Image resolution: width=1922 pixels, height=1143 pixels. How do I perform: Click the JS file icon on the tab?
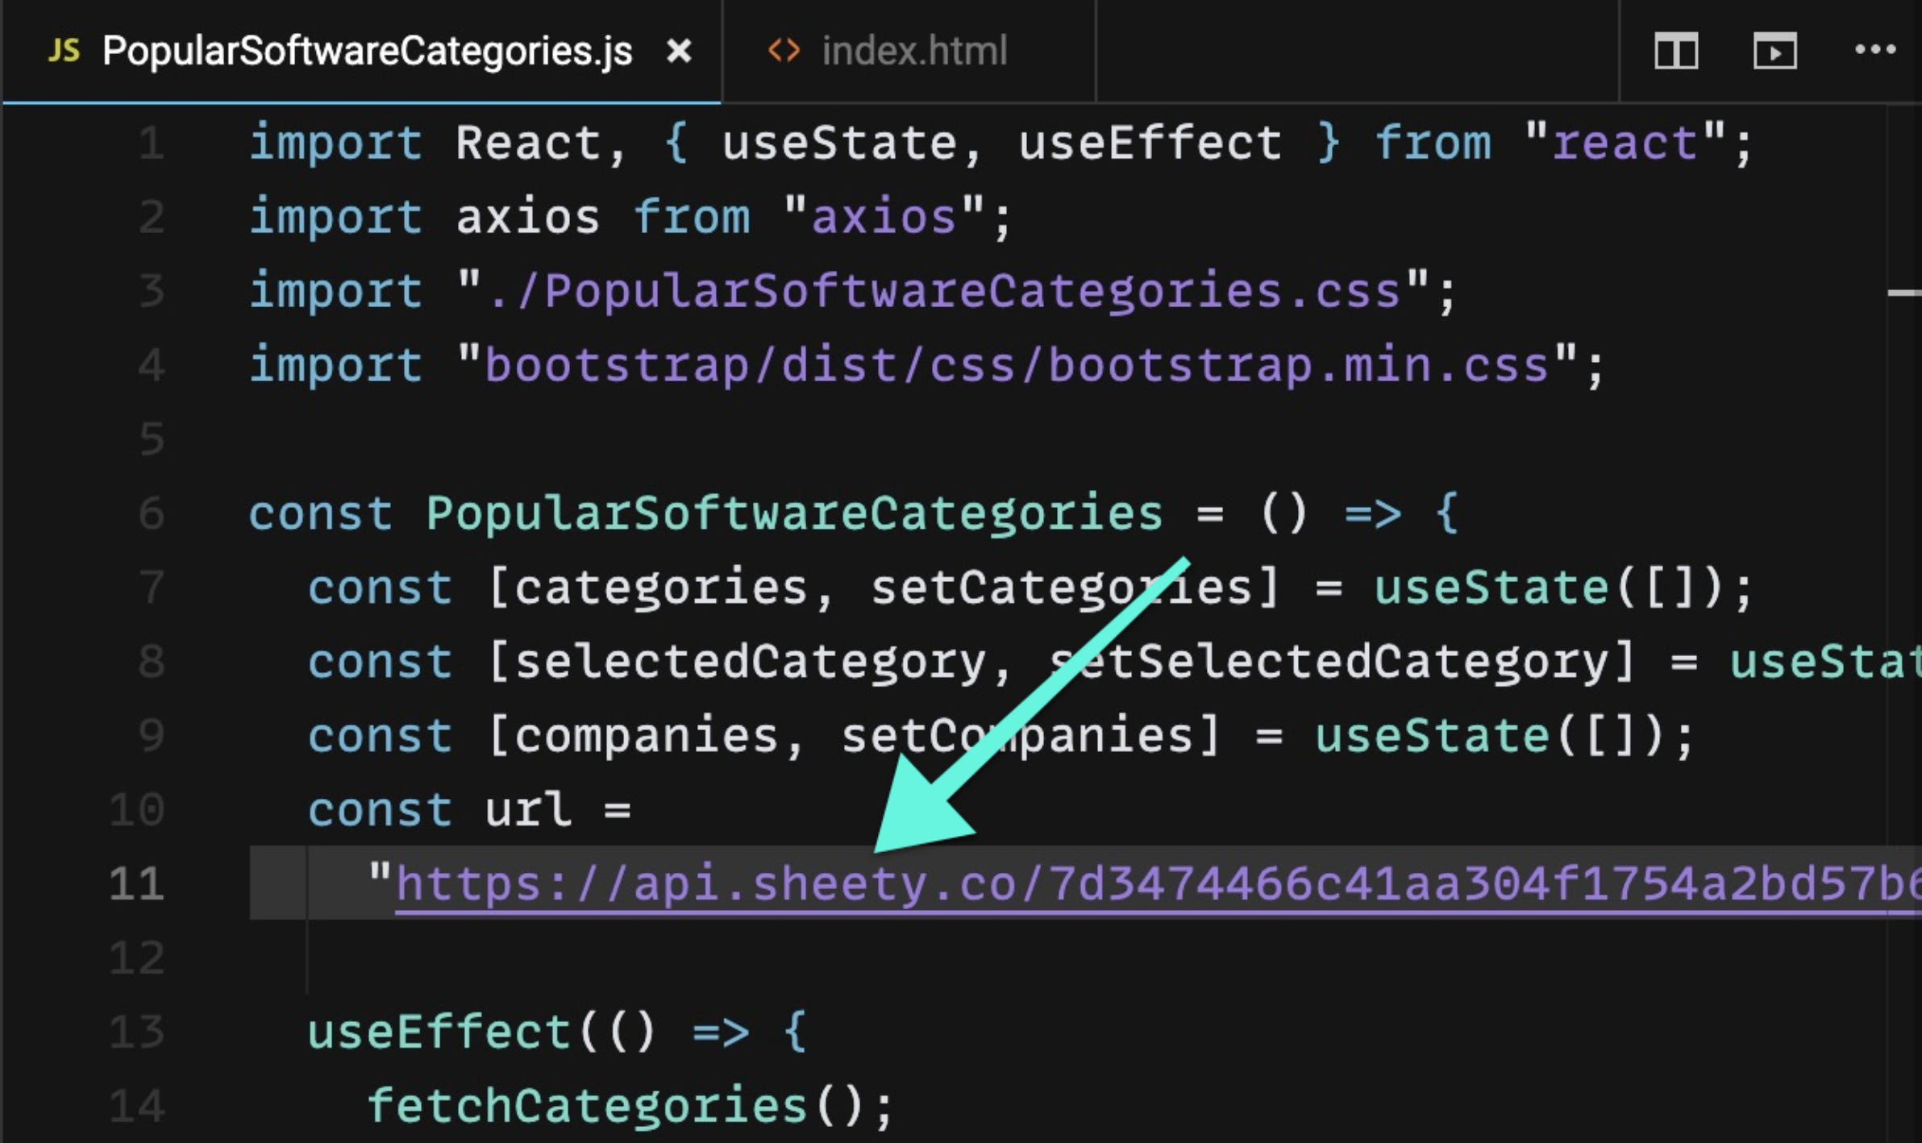64,51
